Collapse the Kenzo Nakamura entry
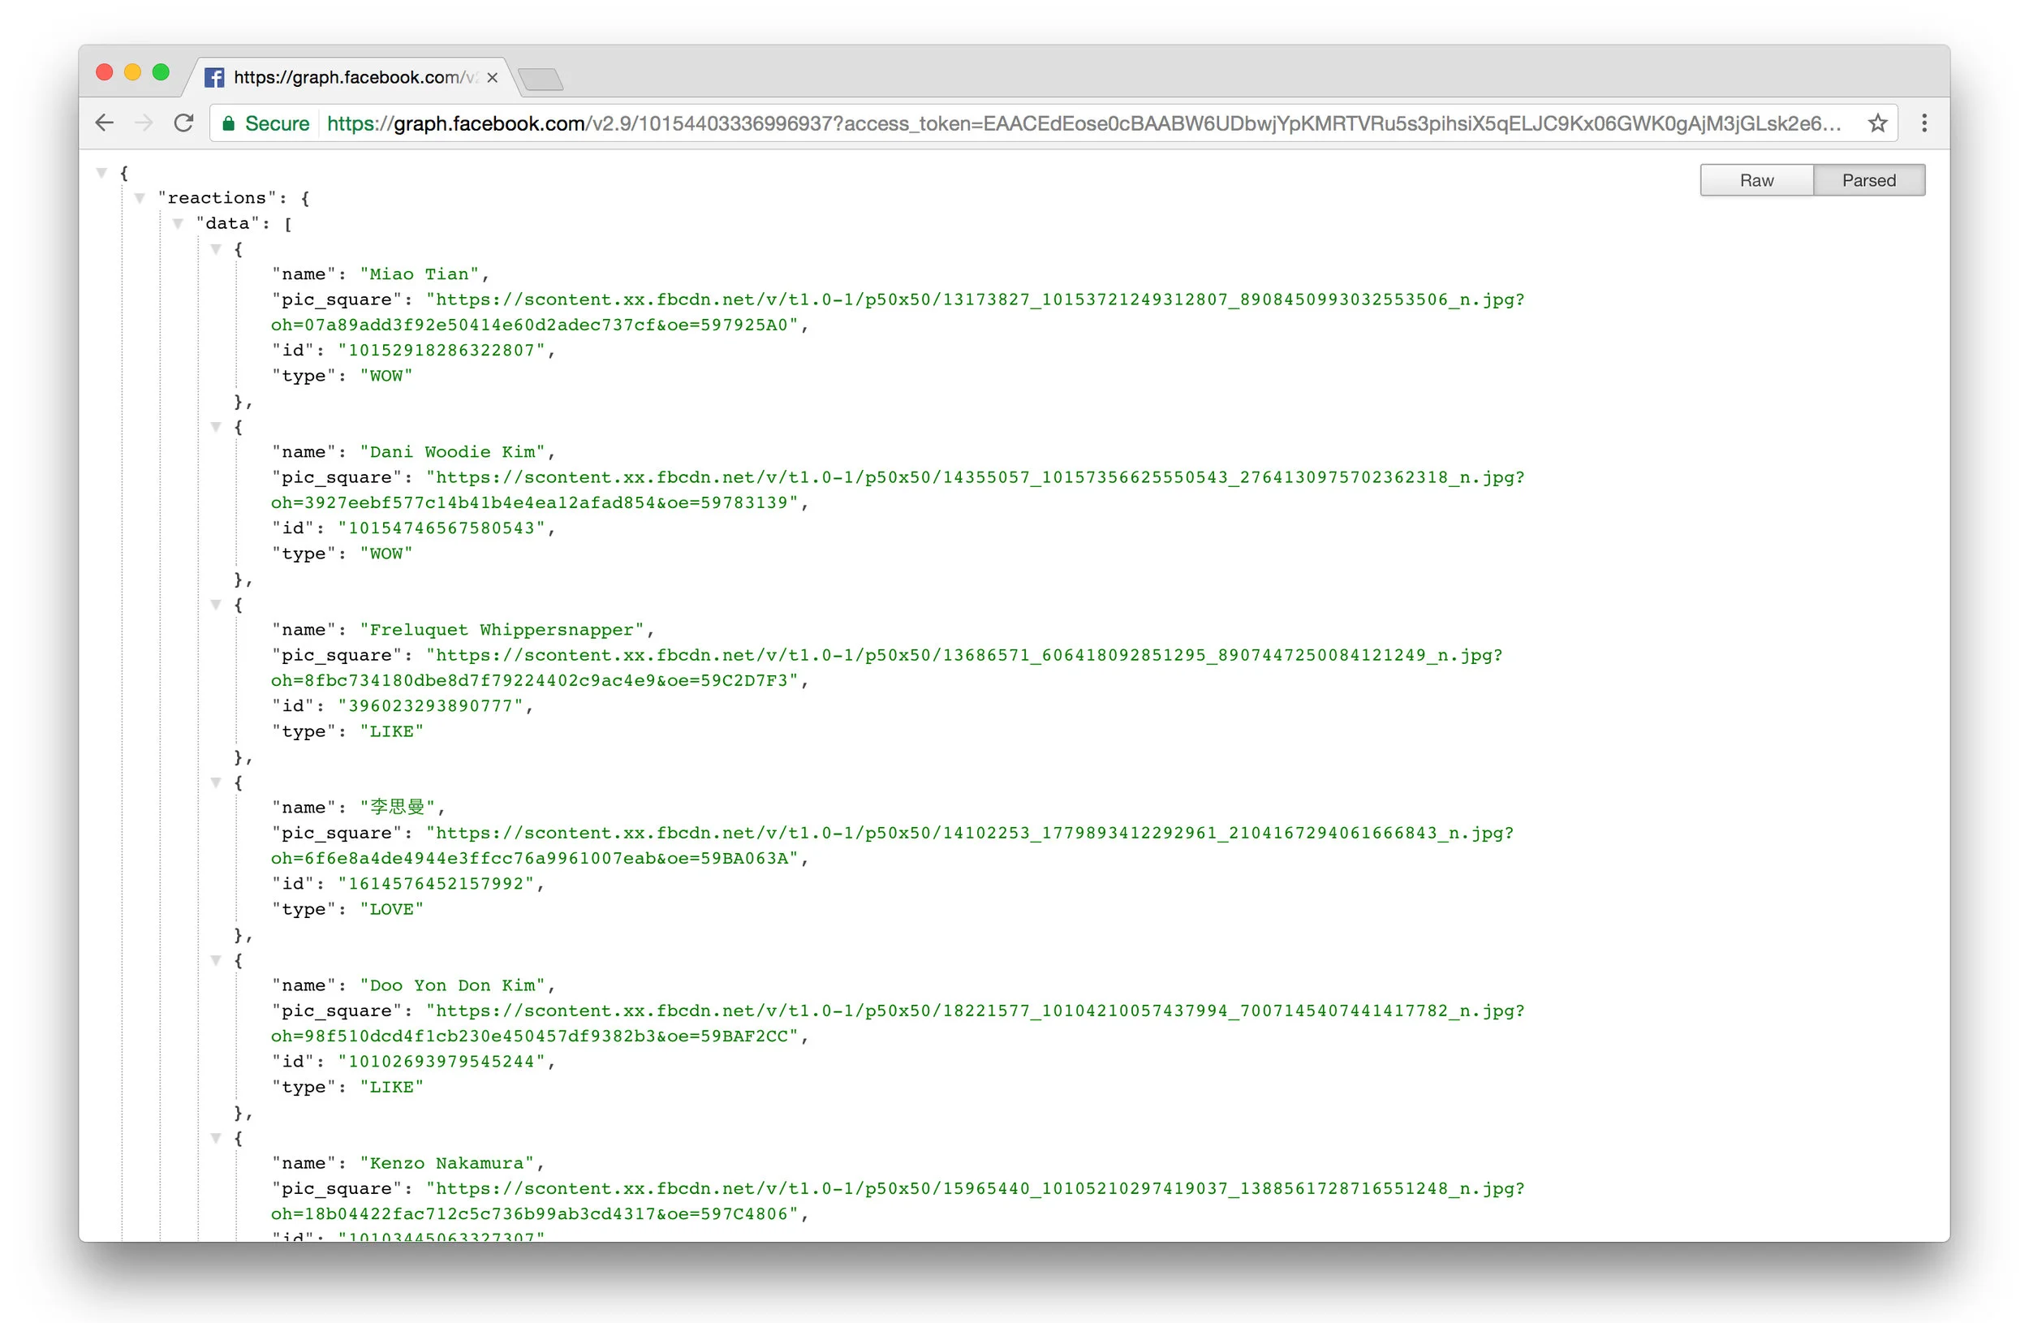The height and width of the screenshot is (1323, 2029). pos(216,1138)
